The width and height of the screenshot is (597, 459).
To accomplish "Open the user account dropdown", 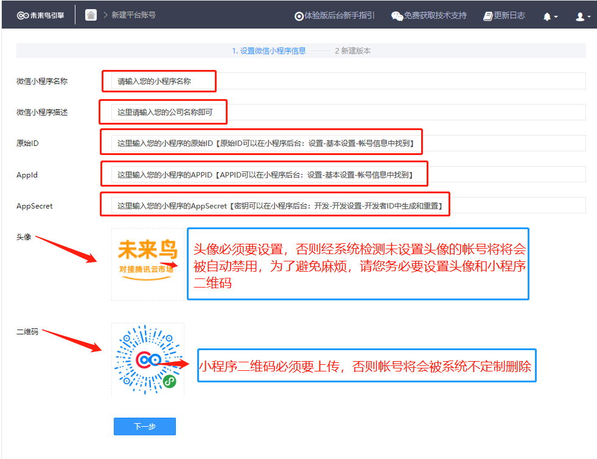I will click(x=583, y=16).
